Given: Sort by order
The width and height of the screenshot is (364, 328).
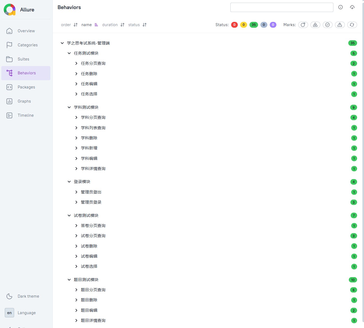Looking at the screenshot, I should pos(69,25).
